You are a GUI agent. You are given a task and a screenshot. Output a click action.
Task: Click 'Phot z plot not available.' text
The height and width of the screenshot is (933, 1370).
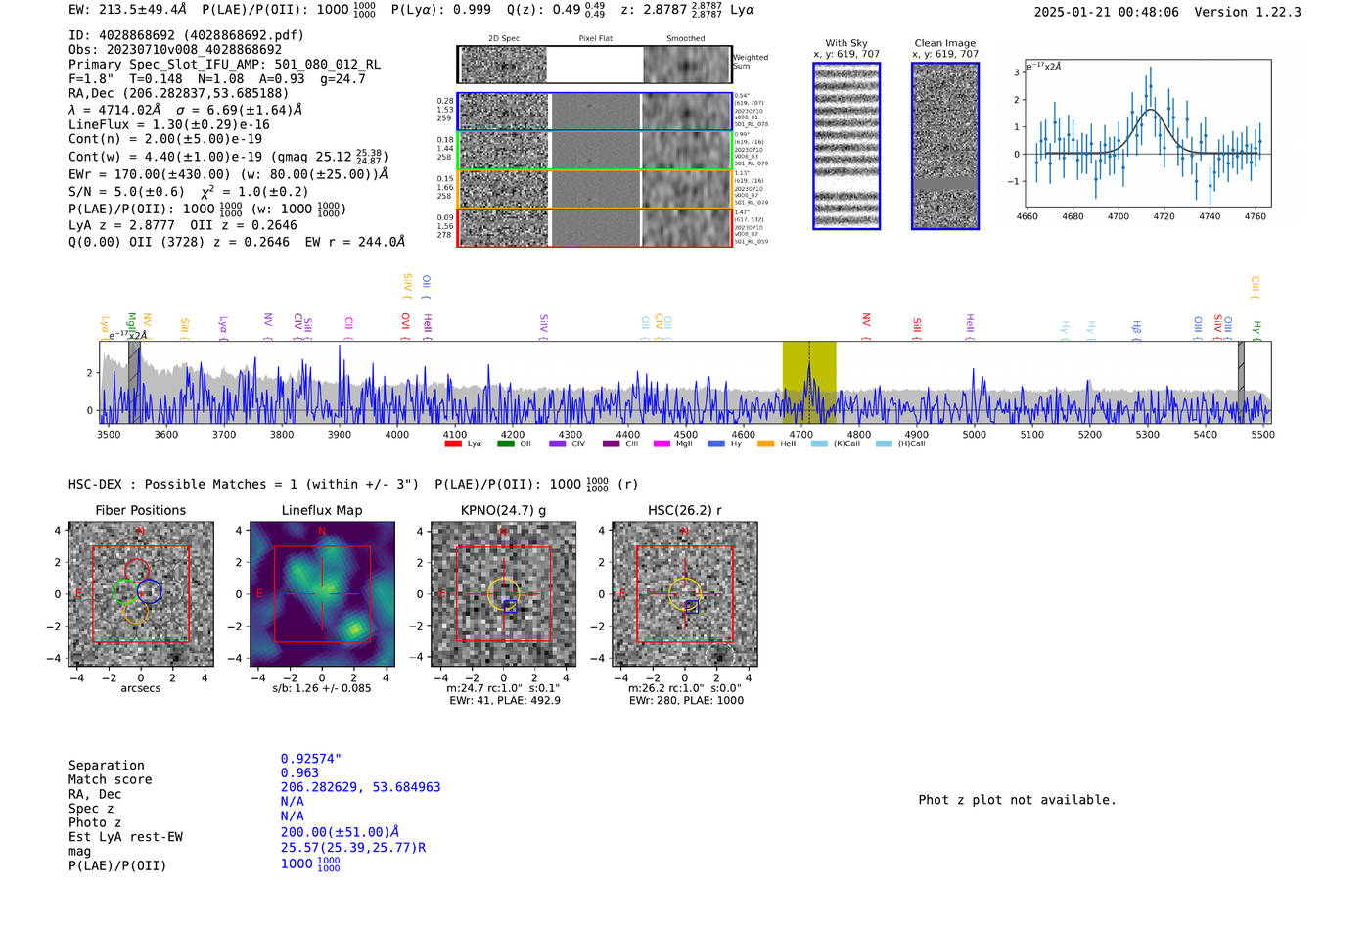click(x=1017, y=800)
